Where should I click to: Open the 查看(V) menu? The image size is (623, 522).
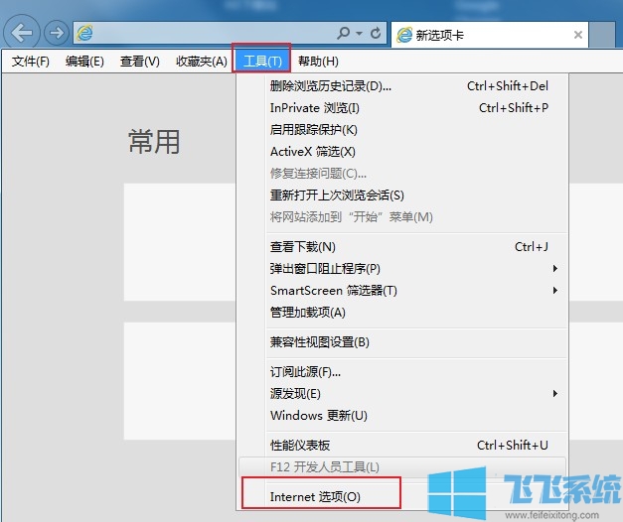point(140,62)
